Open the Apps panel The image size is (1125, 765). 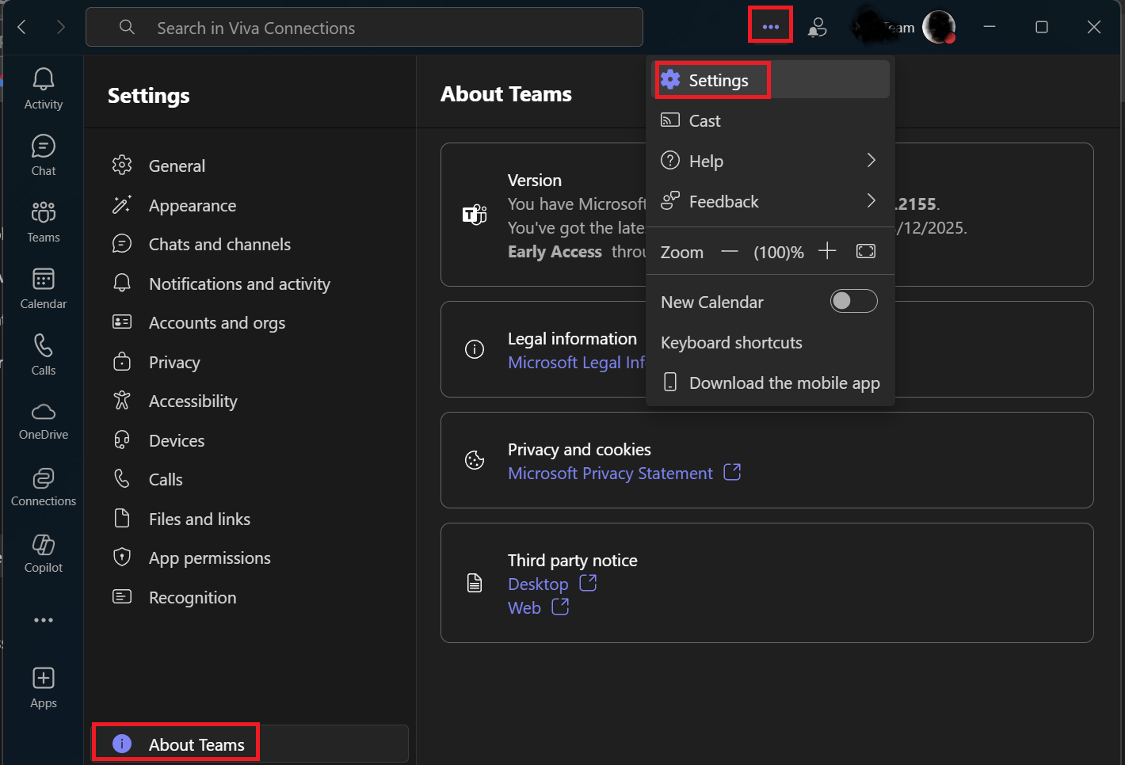pyautogui.click(x=43, y=686)
